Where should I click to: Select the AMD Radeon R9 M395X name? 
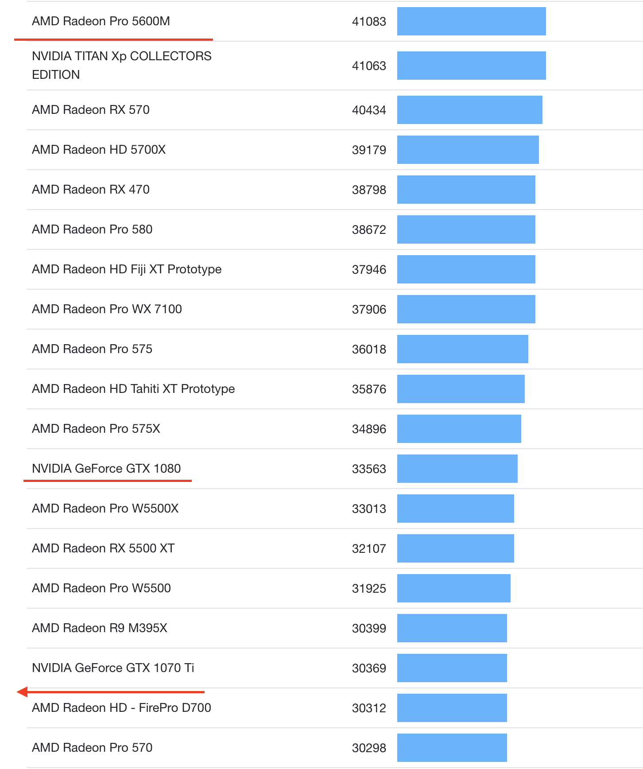point(100,628)
